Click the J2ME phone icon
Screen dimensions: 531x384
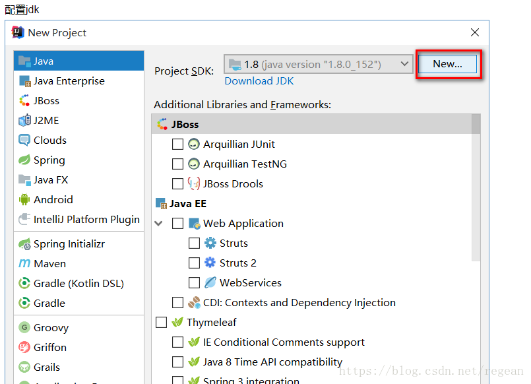point(24,121)
